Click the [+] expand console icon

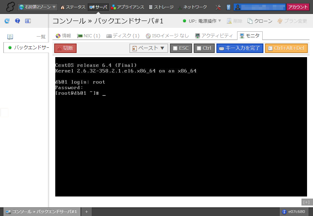[306, 202]
